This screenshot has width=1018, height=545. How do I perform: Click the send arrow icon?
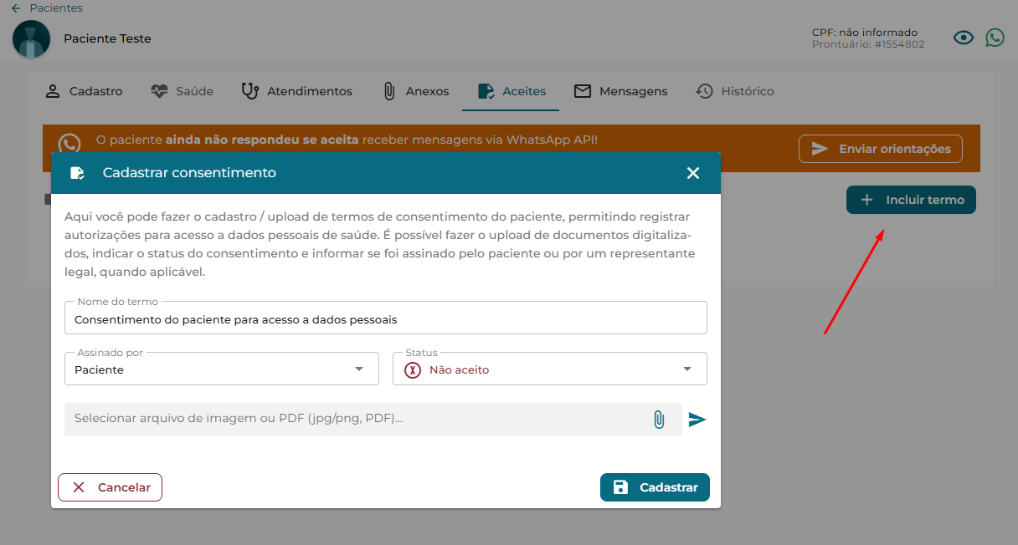tap(697, 420)
